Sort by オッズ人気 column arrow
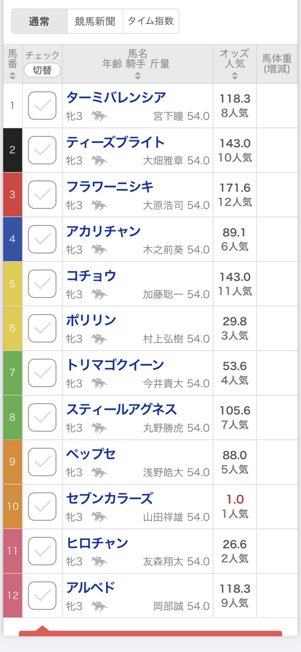301x652 pixels. point(235,76)
